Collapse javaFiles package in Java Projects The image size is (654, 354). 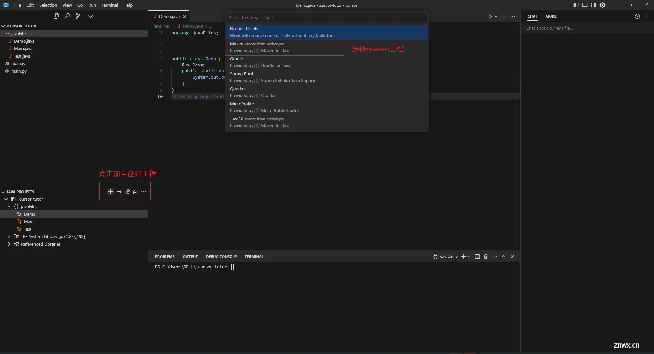[x=9, y=207]
